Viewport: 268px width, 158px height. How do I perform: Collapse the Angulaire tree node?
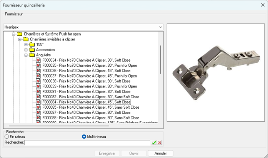(x=26, y=55)
